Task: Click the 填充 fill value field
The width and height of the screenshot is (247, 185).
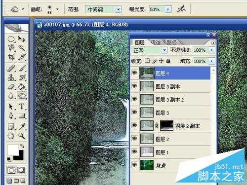Action: [201, 61]
